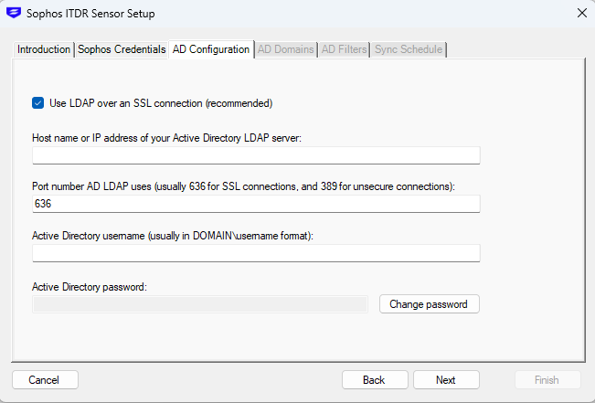Select the AD Configuration tab
595x403 pixels.
(x=211, y=49)
